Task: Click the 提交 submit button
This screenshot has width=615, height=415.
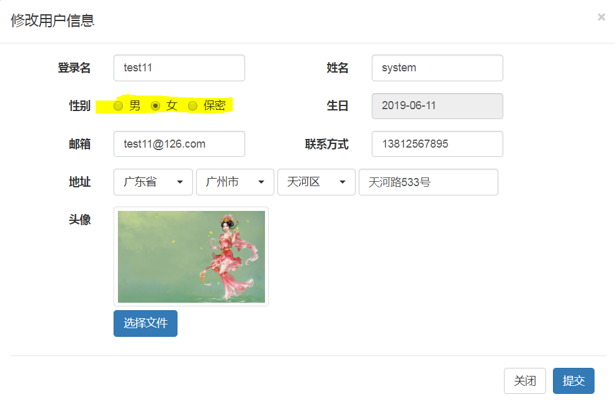Action: [573, 380]
